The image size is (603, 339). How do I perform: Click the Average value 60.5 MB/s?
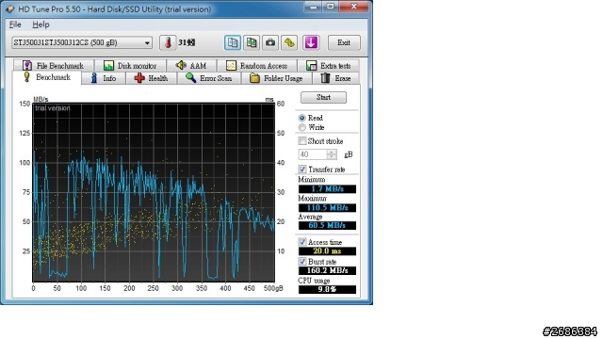pos(327,225)
